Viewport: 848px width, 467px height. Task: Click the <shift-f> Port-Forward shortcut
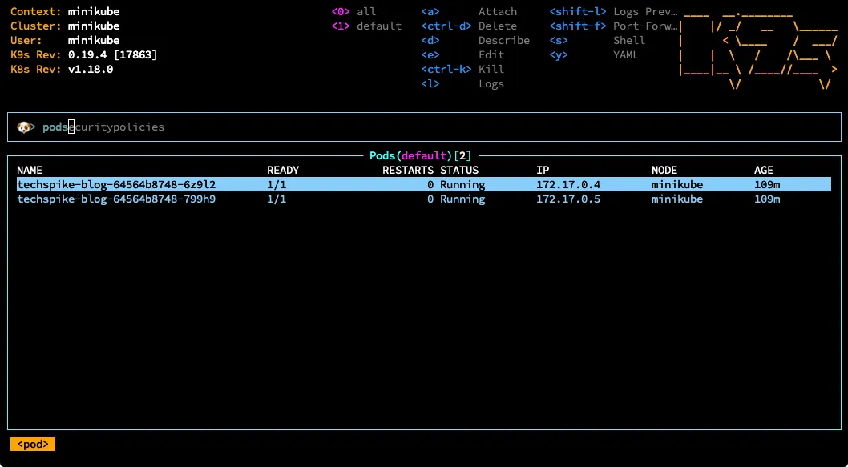point(614,26)
